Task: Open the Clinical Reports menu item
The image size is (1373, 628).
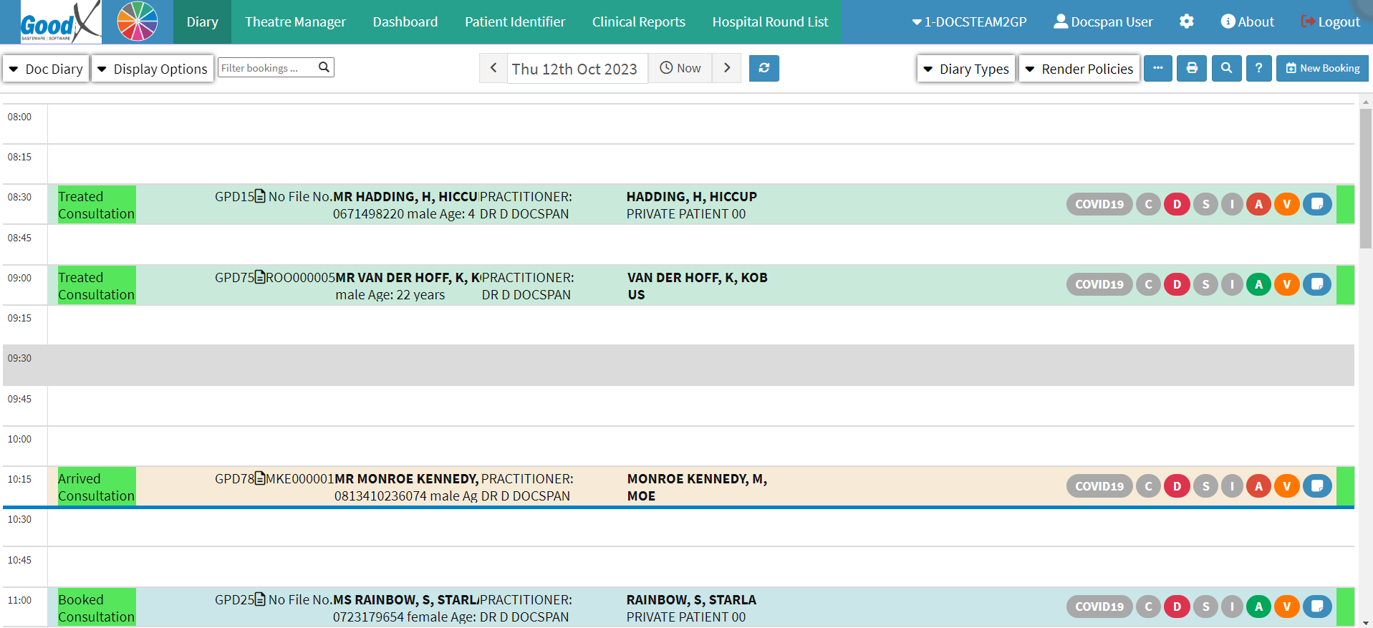Action: [638, 22]
